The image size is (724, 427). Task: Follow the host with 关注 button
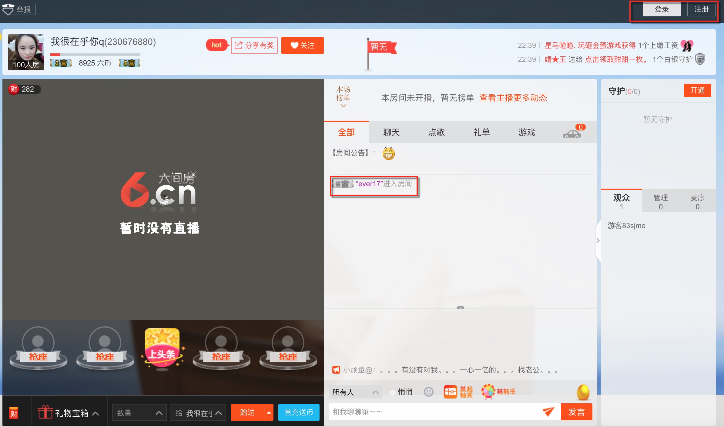(302, 45)
